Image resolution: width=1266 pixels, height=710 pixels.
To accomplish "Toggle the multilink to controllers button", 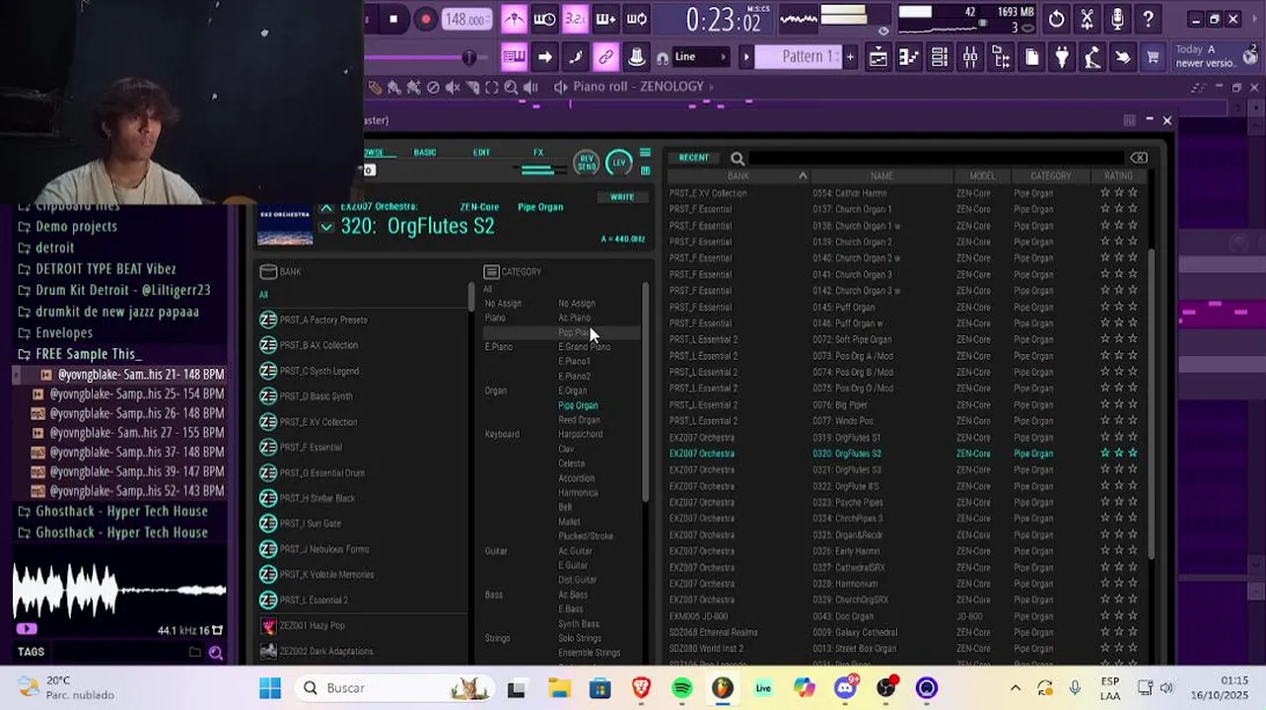I will click(605, 57).
